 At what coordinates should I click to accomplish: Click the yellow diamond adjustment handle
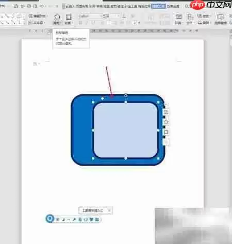tap(103, 99)
